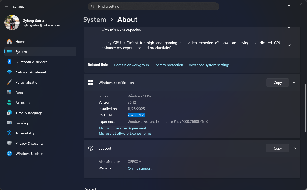Open the Accounts settings page

pyautogui.click(x=23, y=103)
